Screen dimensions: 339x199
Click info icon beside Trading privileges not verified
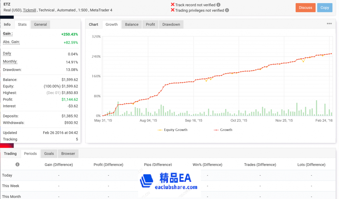coord(227,10)
